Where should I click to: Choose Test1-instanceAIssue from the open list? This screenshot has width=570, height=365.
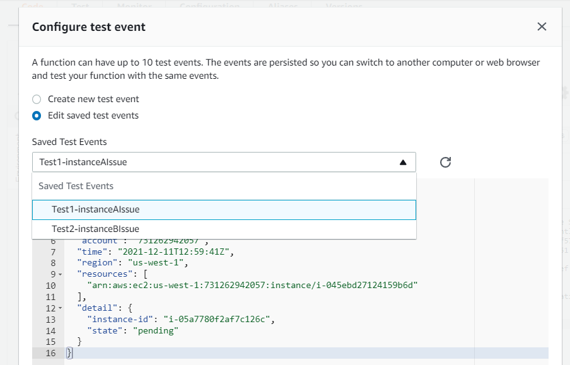96,209
